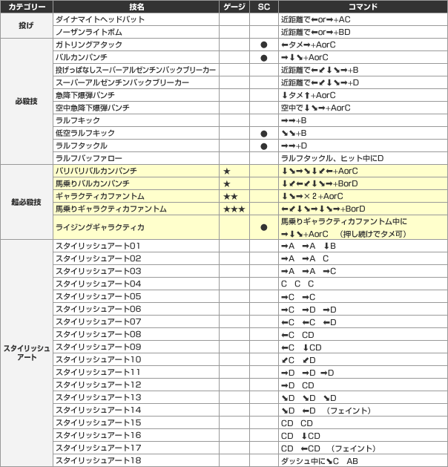Select the ゲージ column header
The width and height of the screenshot is (448, 467).
point(234,7)
